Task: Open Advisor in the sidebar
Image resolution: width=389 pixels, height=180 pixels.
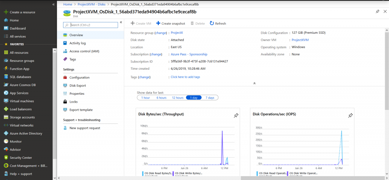Action: click(x=15, y=150)
